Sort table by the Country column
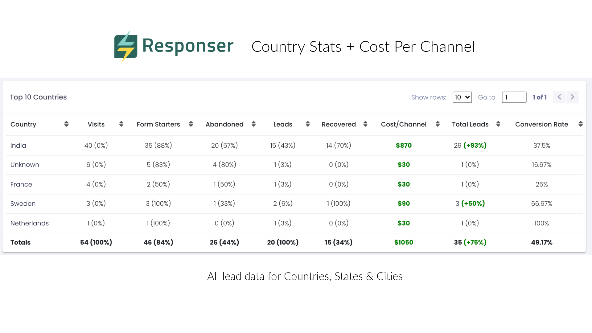 point(66,124)
